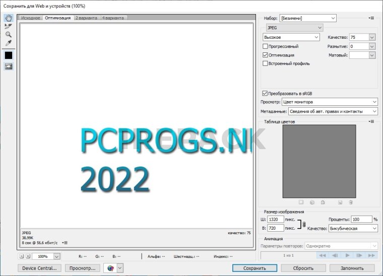Click the constrain proportions chain link icon
Screen dimensions: 383x276
coord(304,224)
